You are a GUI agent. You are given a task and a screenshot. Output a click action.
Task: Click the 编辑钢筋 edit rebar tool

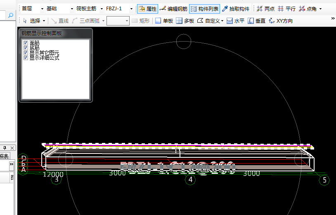tap(173, 9)
